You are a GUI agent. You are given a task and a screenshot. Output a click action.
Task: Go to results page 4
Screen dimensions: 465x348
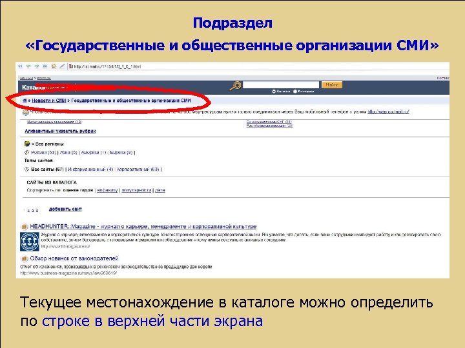[x=37, y=211]
